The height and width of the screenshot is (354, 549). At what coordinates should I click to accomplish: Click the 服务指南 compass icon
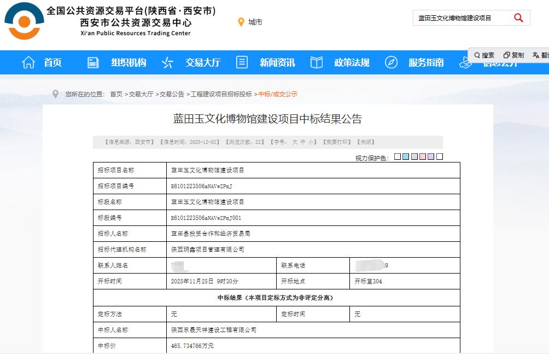click(x=390, y=62)
